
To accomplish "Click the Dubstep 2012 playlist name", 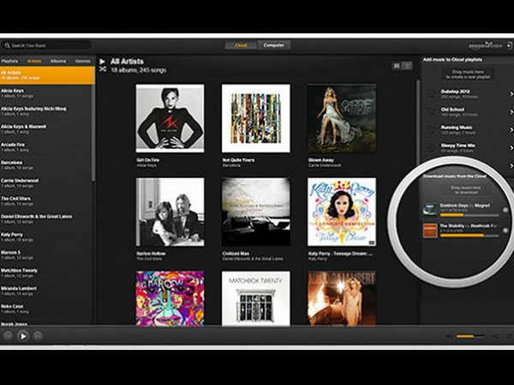I will pos(455,92).
